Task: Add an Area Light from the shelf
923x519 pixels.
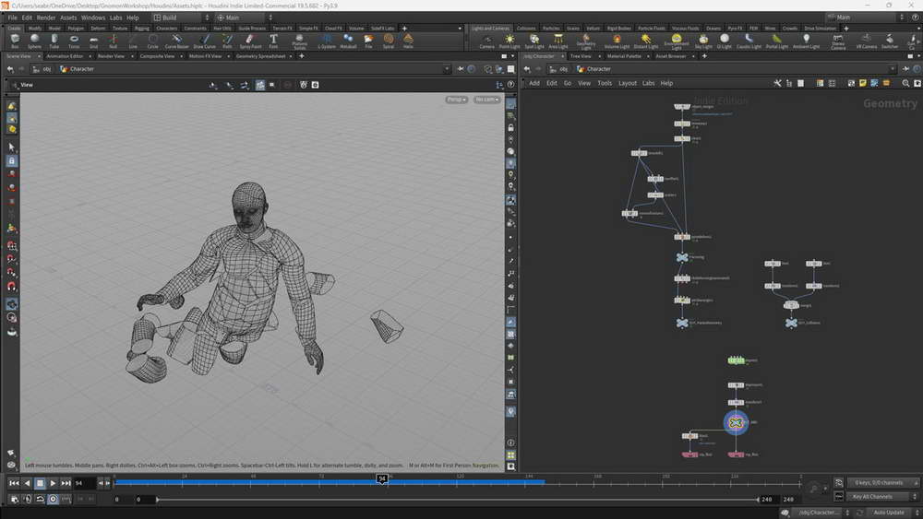Action: point(558,41)
